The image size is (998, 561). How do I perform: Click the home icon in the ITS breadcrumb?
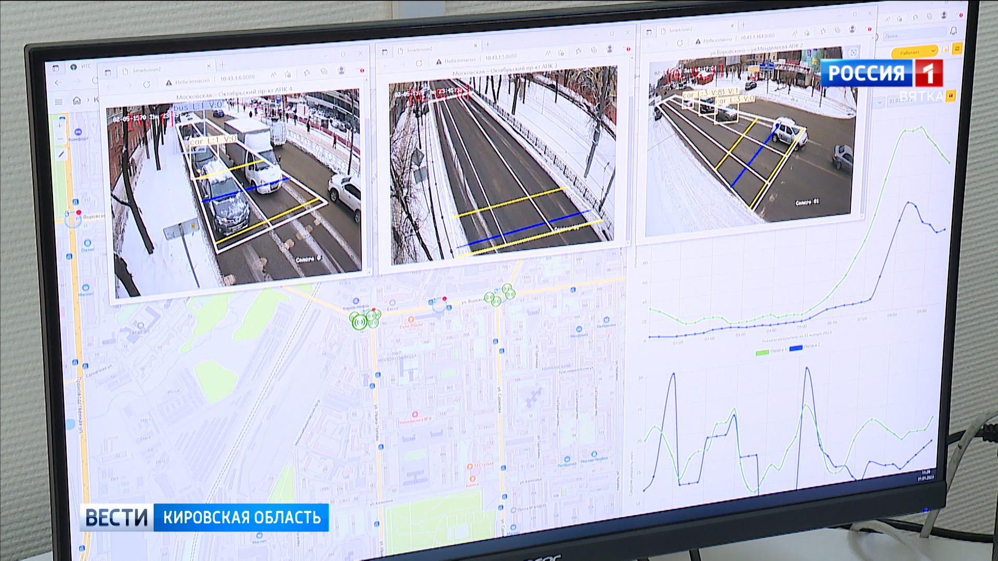pyautogui.click(x=77, y=101)
